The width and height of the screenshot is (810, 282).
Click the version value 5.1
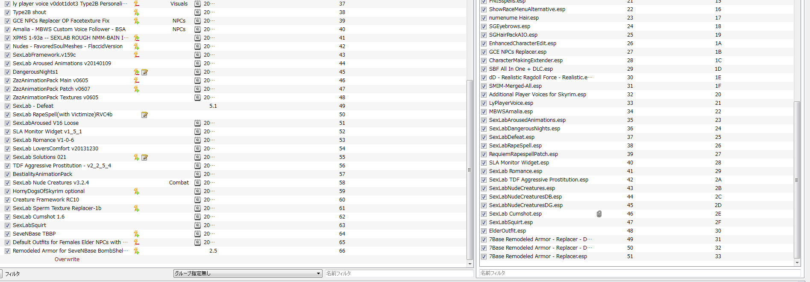pos(213,106)
